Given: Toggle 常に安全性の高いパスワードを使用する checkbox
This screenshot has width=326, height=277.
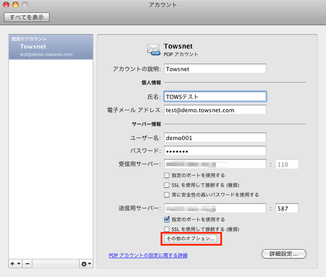Looking at the screenshot, I should pos(167,195).
